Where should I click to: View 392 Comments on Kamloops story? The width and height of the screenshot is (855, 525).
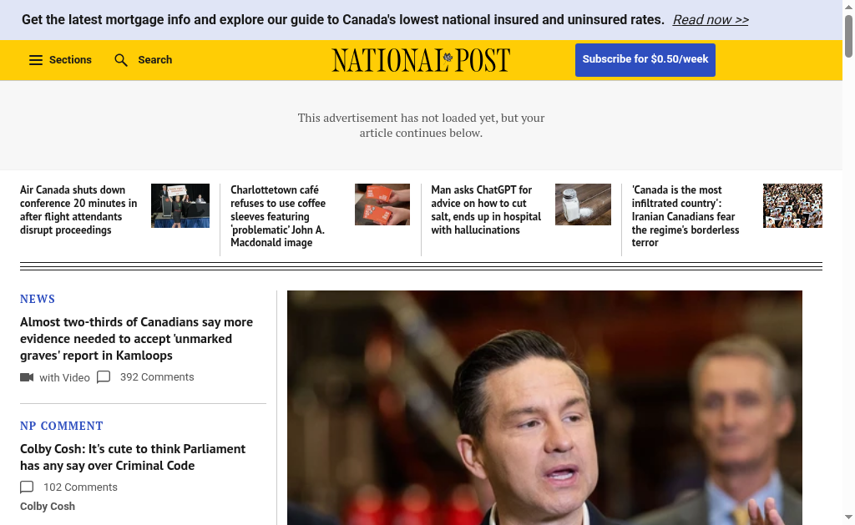[157, 377]
